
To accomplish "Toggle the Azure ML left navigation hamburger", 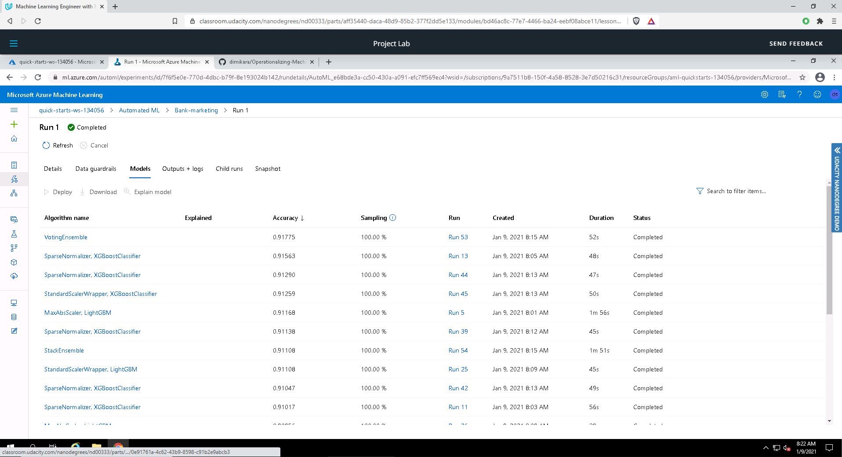I will click(14, 110).
